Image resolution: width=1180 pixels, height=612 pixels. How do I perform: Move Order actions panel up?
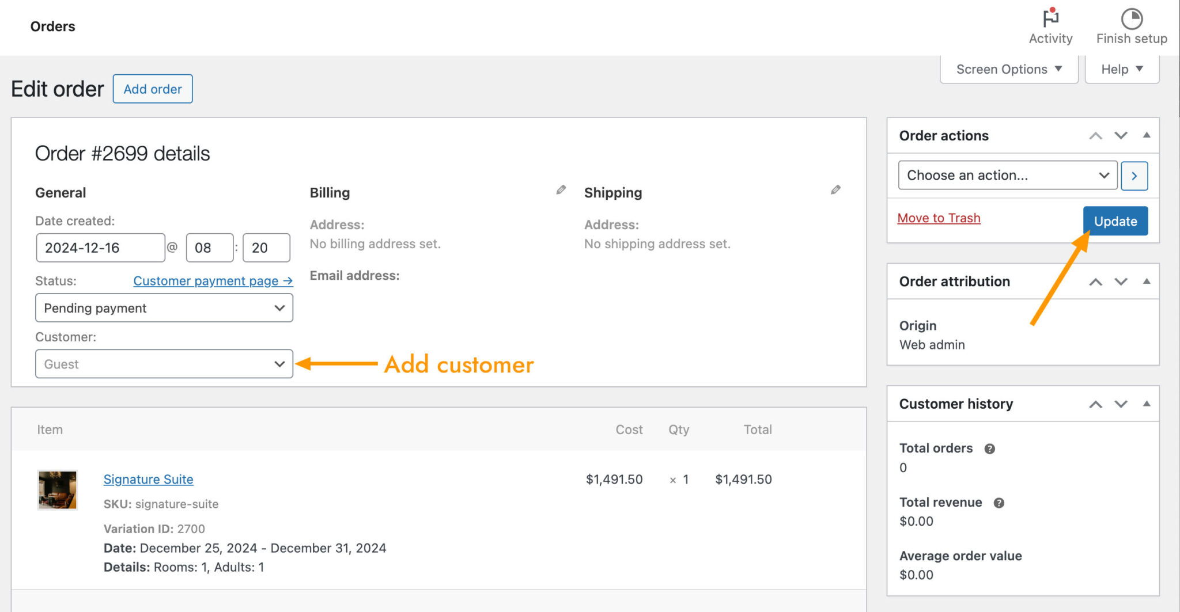point(1095,136)
